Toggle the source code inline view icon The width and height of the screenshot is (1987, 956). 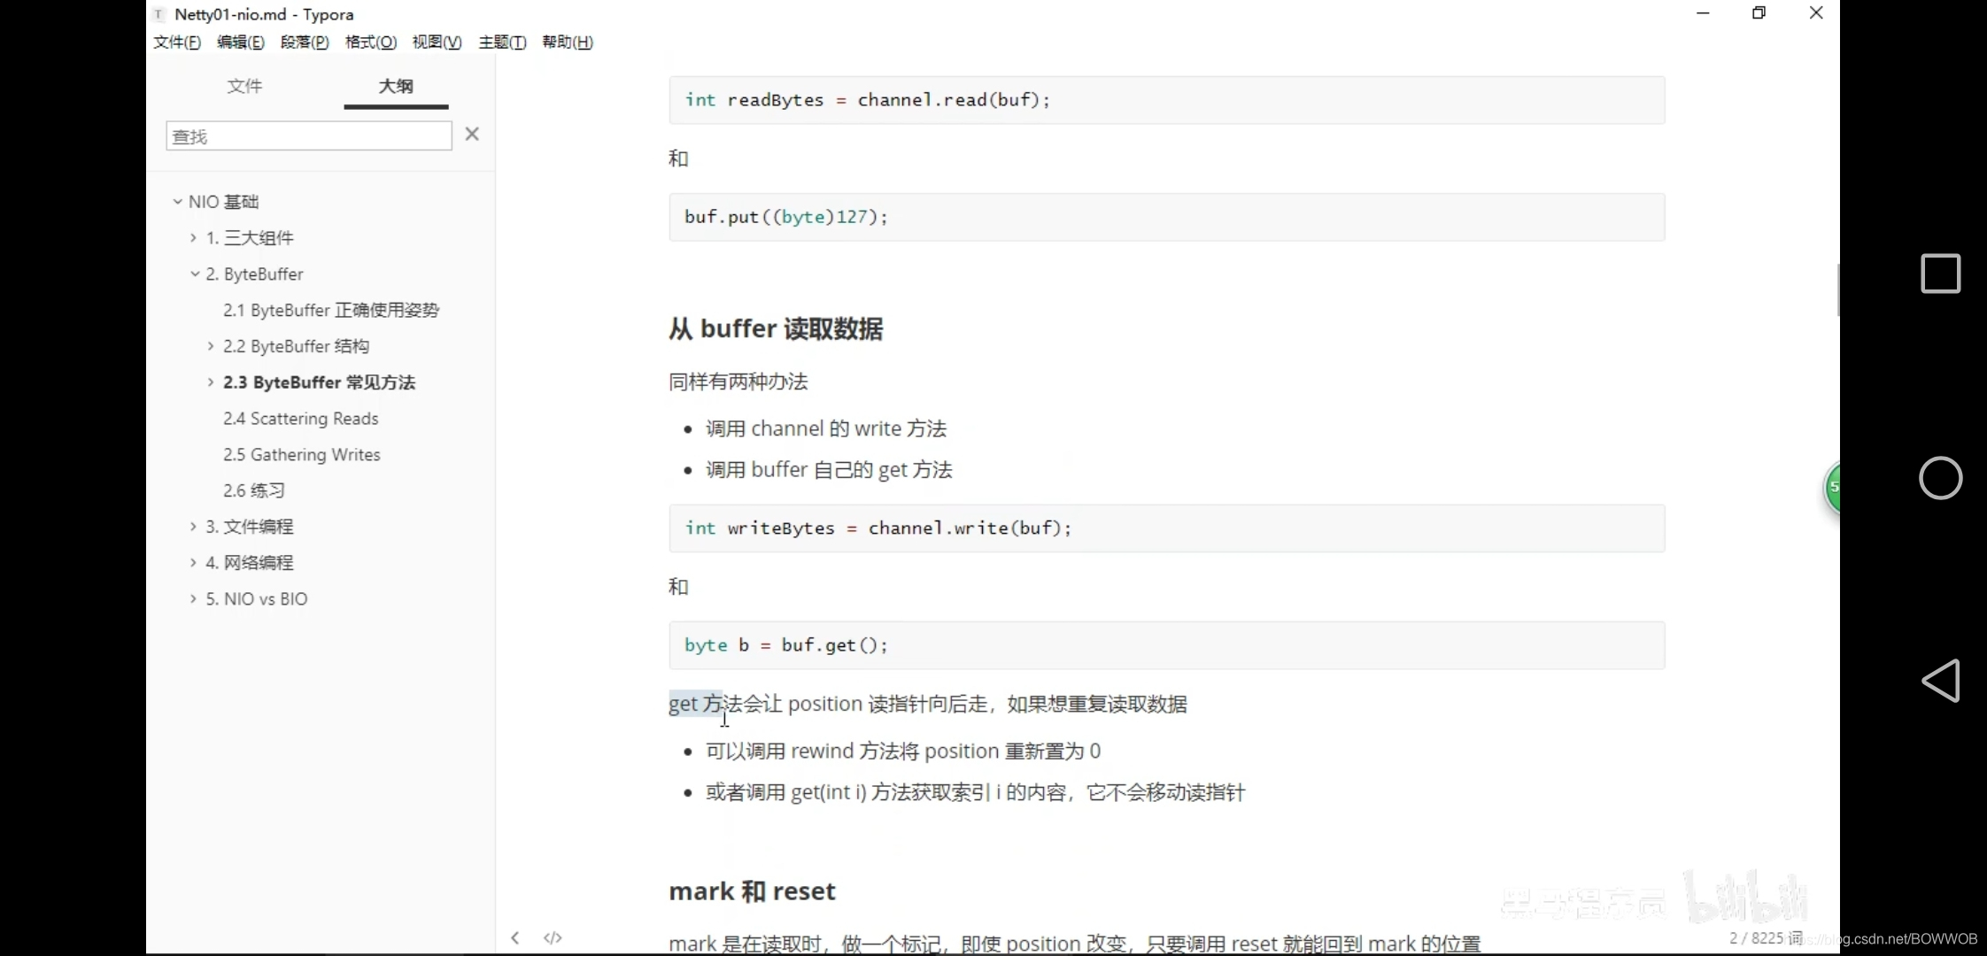pos(552,937)
